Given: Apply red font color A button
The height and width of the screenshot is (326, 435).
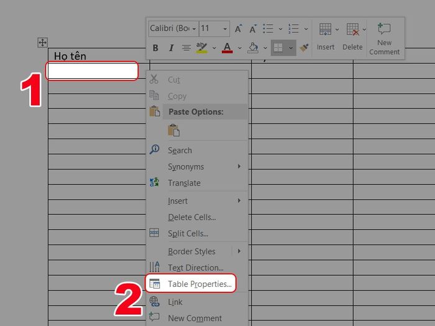Looking at the screenshot, I should [x=227, y=48].
